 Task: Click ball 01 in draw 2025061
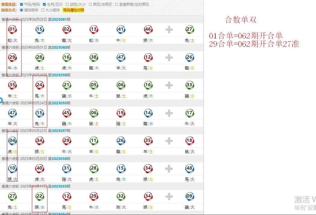click(x=12, y=29)
